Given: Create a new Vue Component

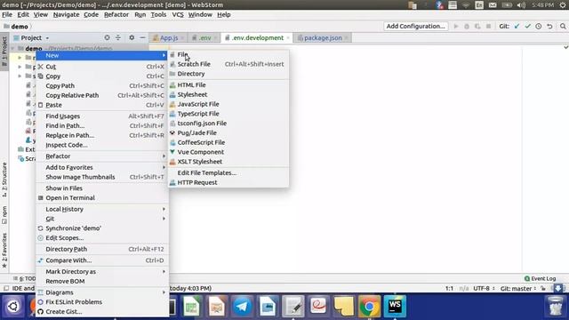Looking at the screenshot, I should (228, 152).
